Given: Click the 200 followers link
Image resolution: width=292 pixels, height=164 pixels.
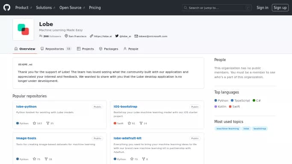Looking at the screenshot, I should tap(52, 36).
